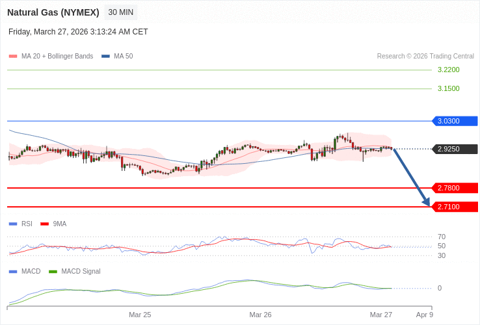Click the Mar 26 date axis label

[260, 315]
